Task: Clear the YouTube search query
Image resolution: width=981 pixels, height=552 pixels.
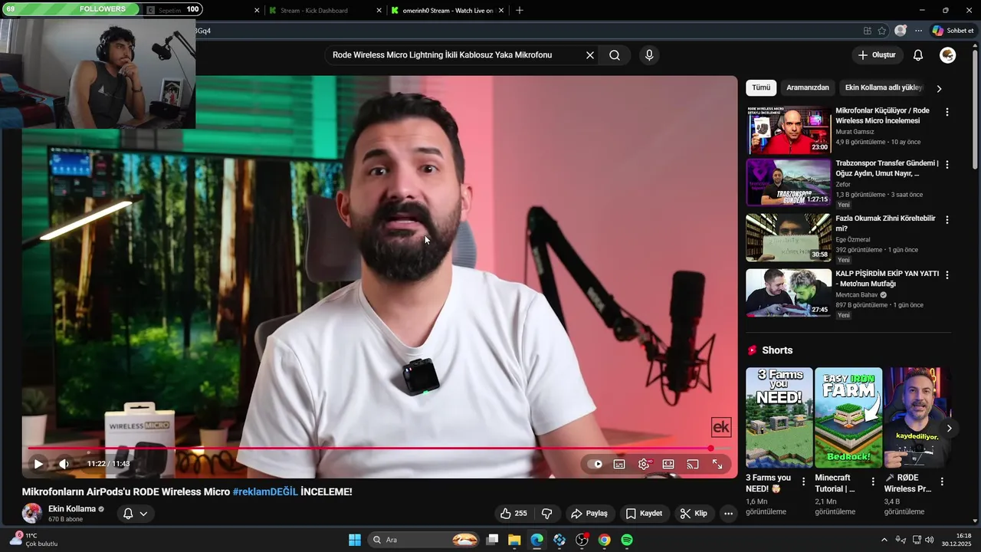Action: [590, 55]
